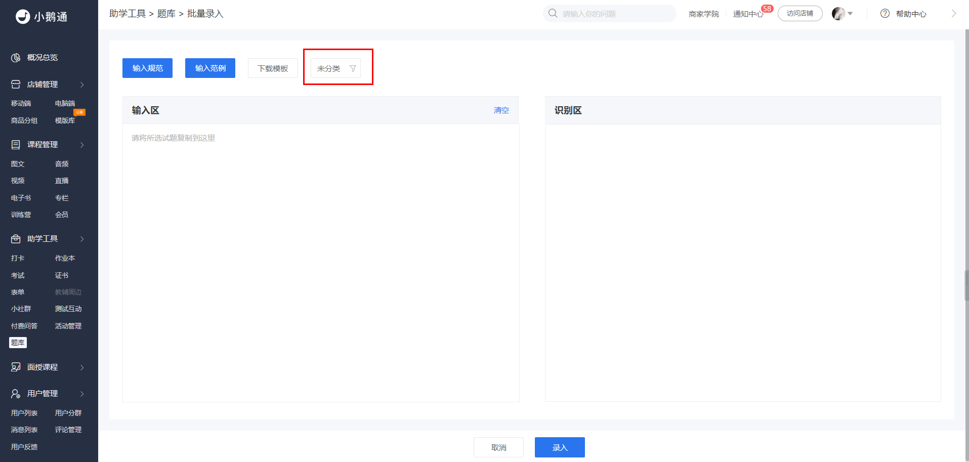Click the 下载模板 button
Screen dimensions: 969x462
pyautogui.click(x=273, y=68)
